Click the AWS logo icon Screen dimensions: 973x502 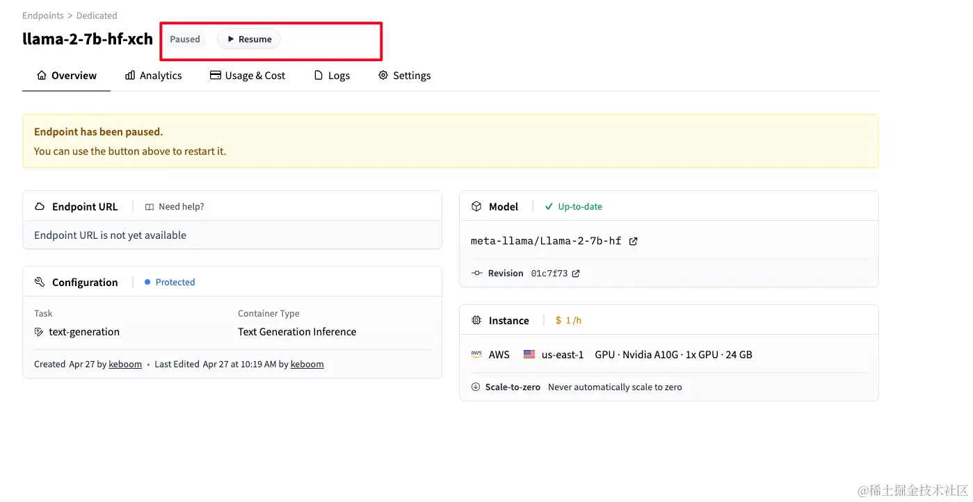[x=476, y=354]
